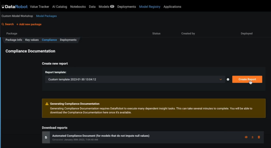
Task: Download the Automated Compliance Document report
Action: click(252, 137)
